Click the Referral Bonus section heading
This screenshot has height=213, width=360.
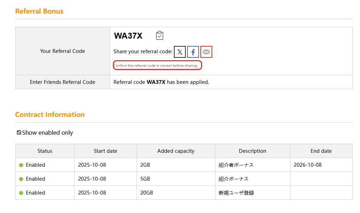tap(39, 11)
